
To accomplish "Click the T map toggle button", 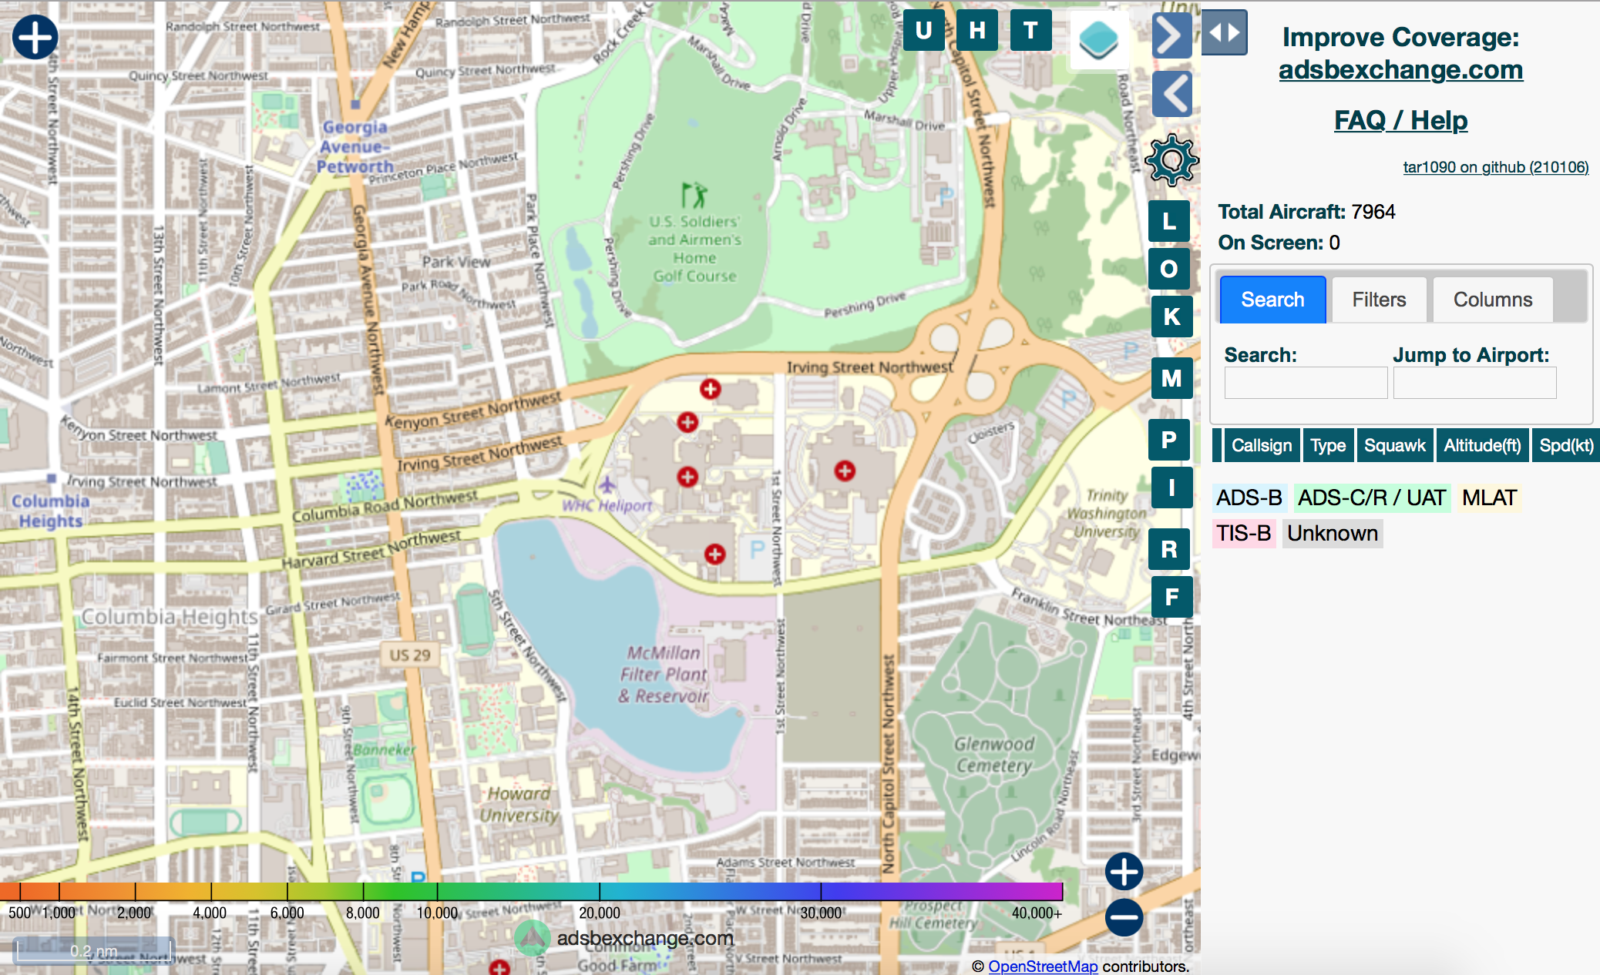I will [x=1030, y=31].
